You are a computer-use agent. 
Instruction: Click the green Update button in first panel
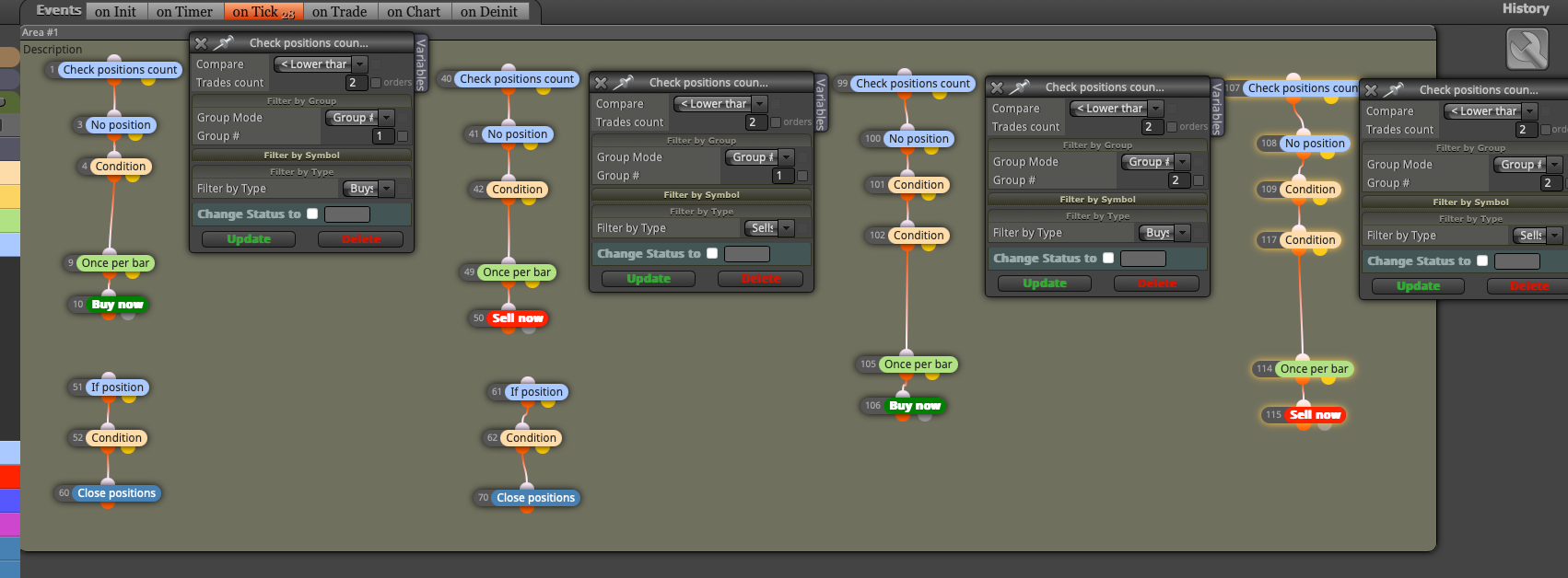(249, 239)
